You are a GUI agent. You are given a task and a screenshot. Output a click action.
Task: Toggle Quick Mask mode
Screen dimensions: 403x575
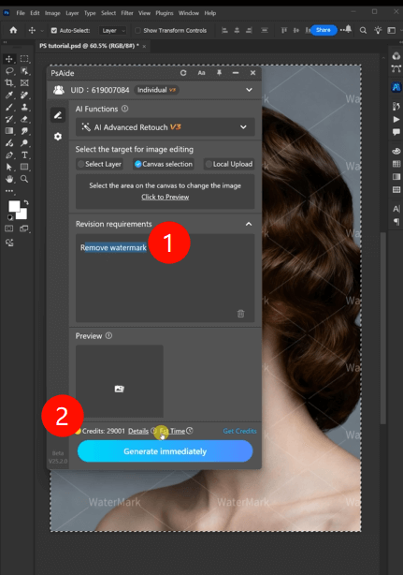tap(8, 229)
